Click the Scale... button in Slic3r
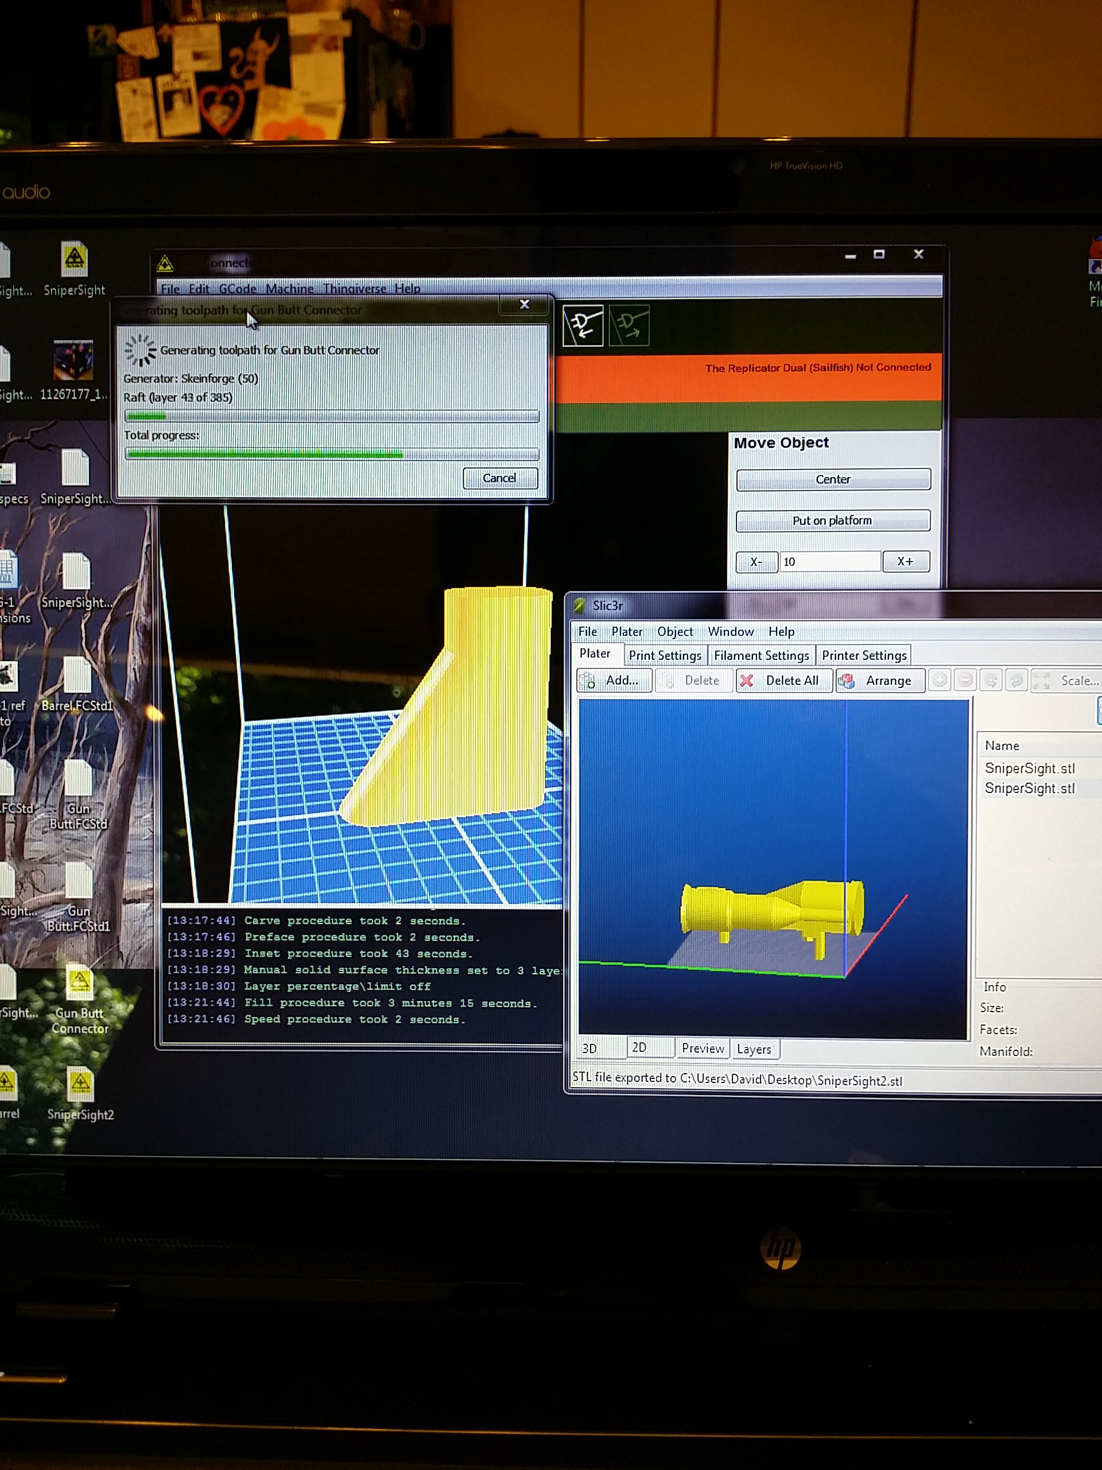This screenshot has width=1102, height=1470. (x=1067, y=680)
